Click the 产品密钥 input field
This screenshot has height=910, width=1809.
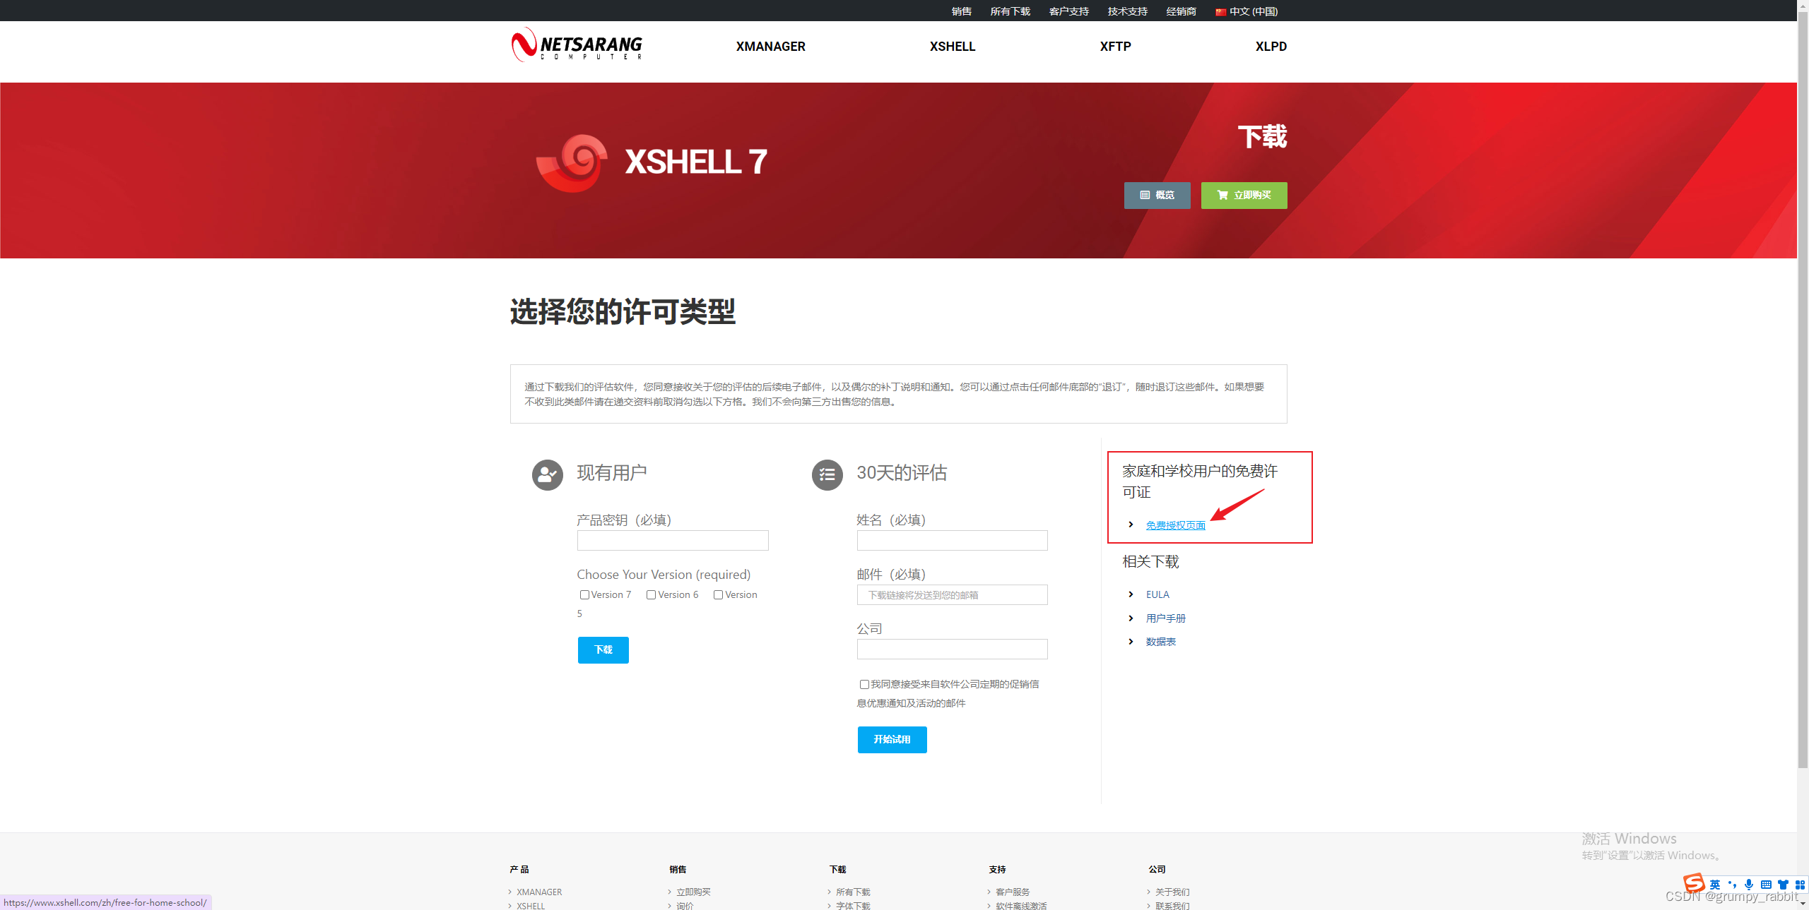(x=672, y=541)
